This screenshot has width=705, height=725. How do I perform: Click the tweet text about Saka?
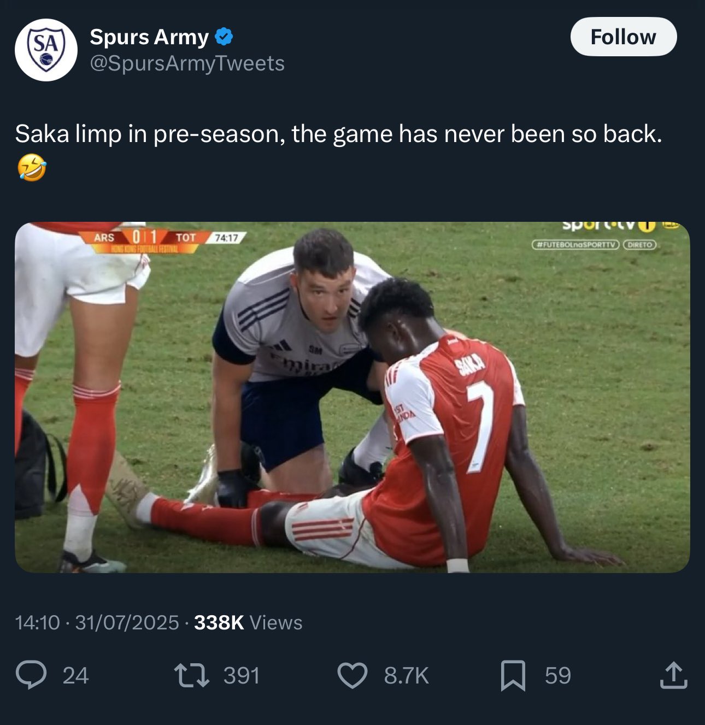pyautogui.click(x=338, y=134)
